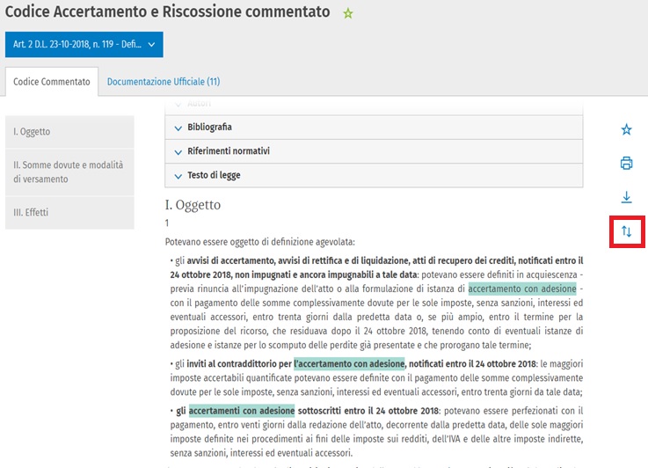Click the green favorite star beside the title
648x468 pixels.
point(347,13)
